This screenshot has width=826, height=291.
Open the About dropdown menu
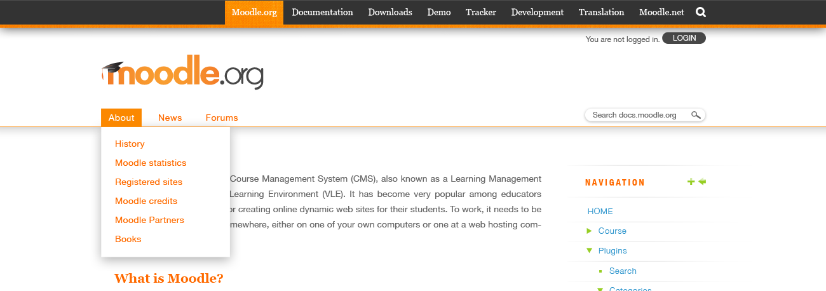(121, 118)
